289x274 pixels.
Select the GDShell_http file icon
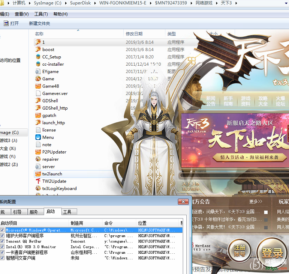tap(38, 108)
